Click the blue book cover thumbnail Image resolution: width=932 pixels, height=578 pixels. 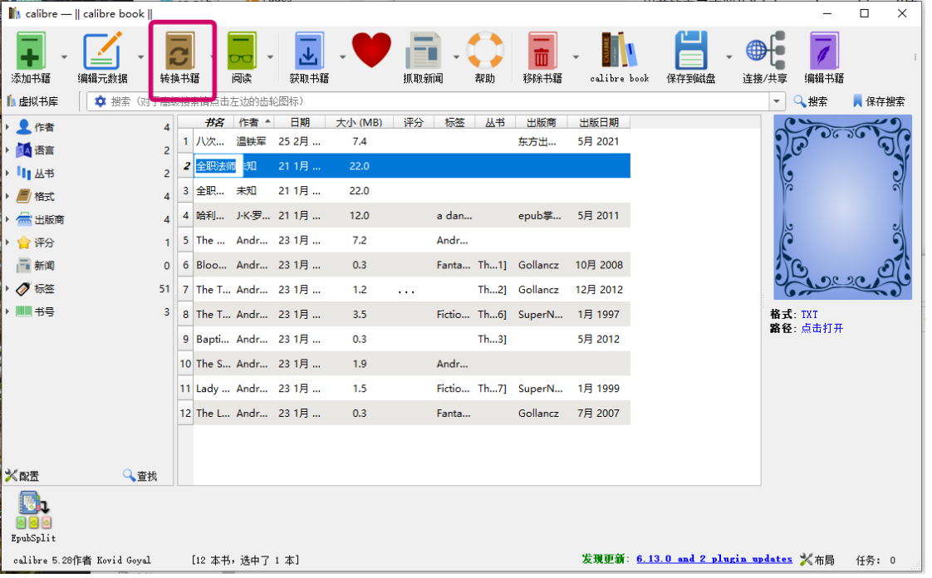coord(842,208)
